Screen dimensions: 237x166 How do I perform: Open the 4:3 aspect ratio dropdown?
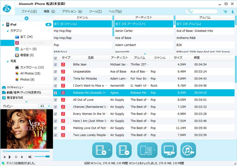pyautogui.click(x=45, y=106)
